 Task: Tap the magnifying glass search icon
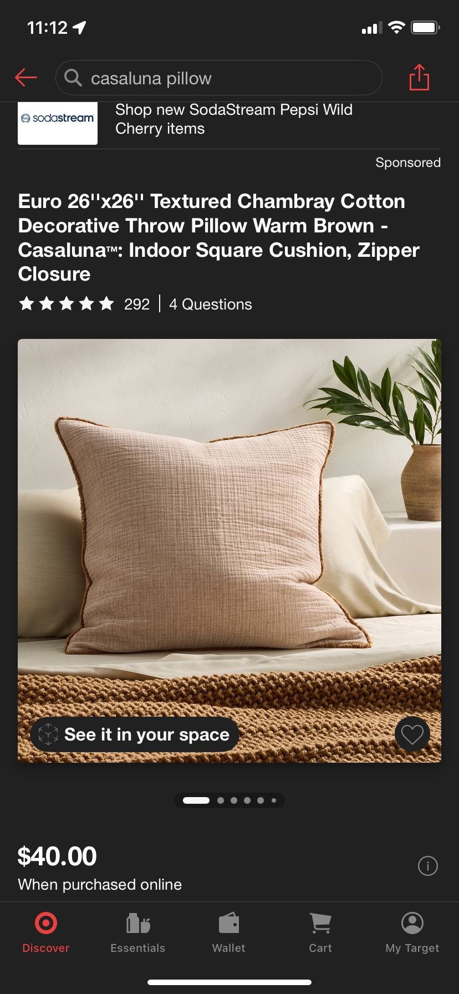click(x=73, y=78)
